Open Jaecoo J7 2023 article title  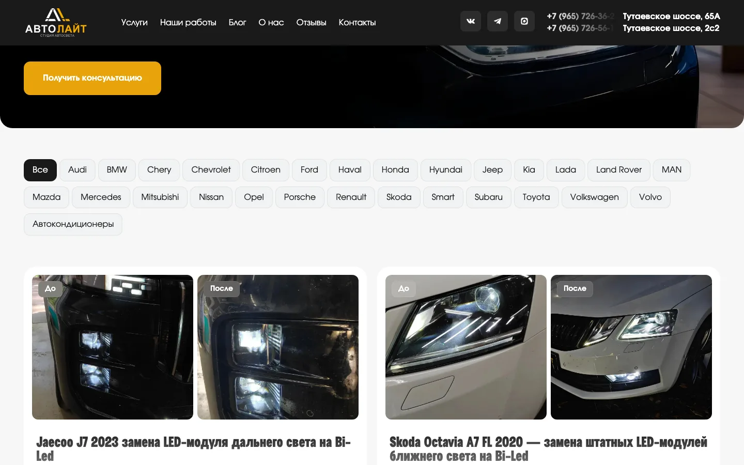(194, 449)
